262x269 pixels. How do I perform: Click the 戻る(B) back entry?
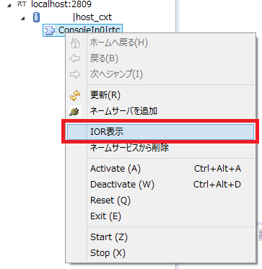tap(160, 58)
